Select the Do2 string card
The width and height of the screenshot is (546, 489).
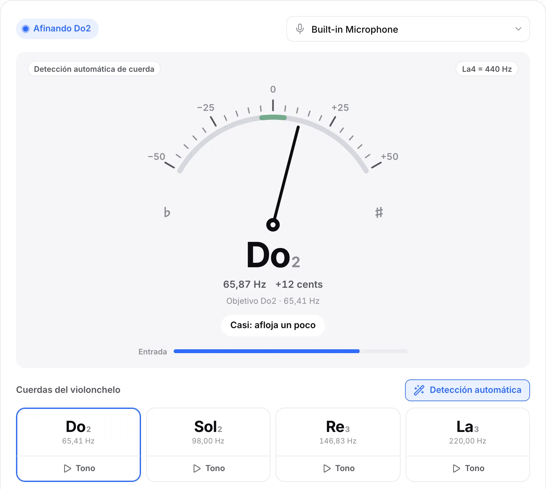(79, 432)
